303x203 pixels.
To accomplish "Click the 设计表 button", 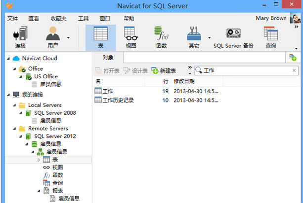I will pyautogui.click(x=135, y=70).
